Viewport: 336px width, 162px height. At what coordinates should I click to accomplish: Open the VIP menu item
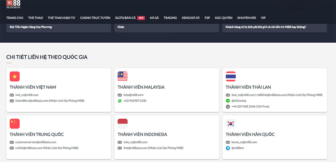263,18
